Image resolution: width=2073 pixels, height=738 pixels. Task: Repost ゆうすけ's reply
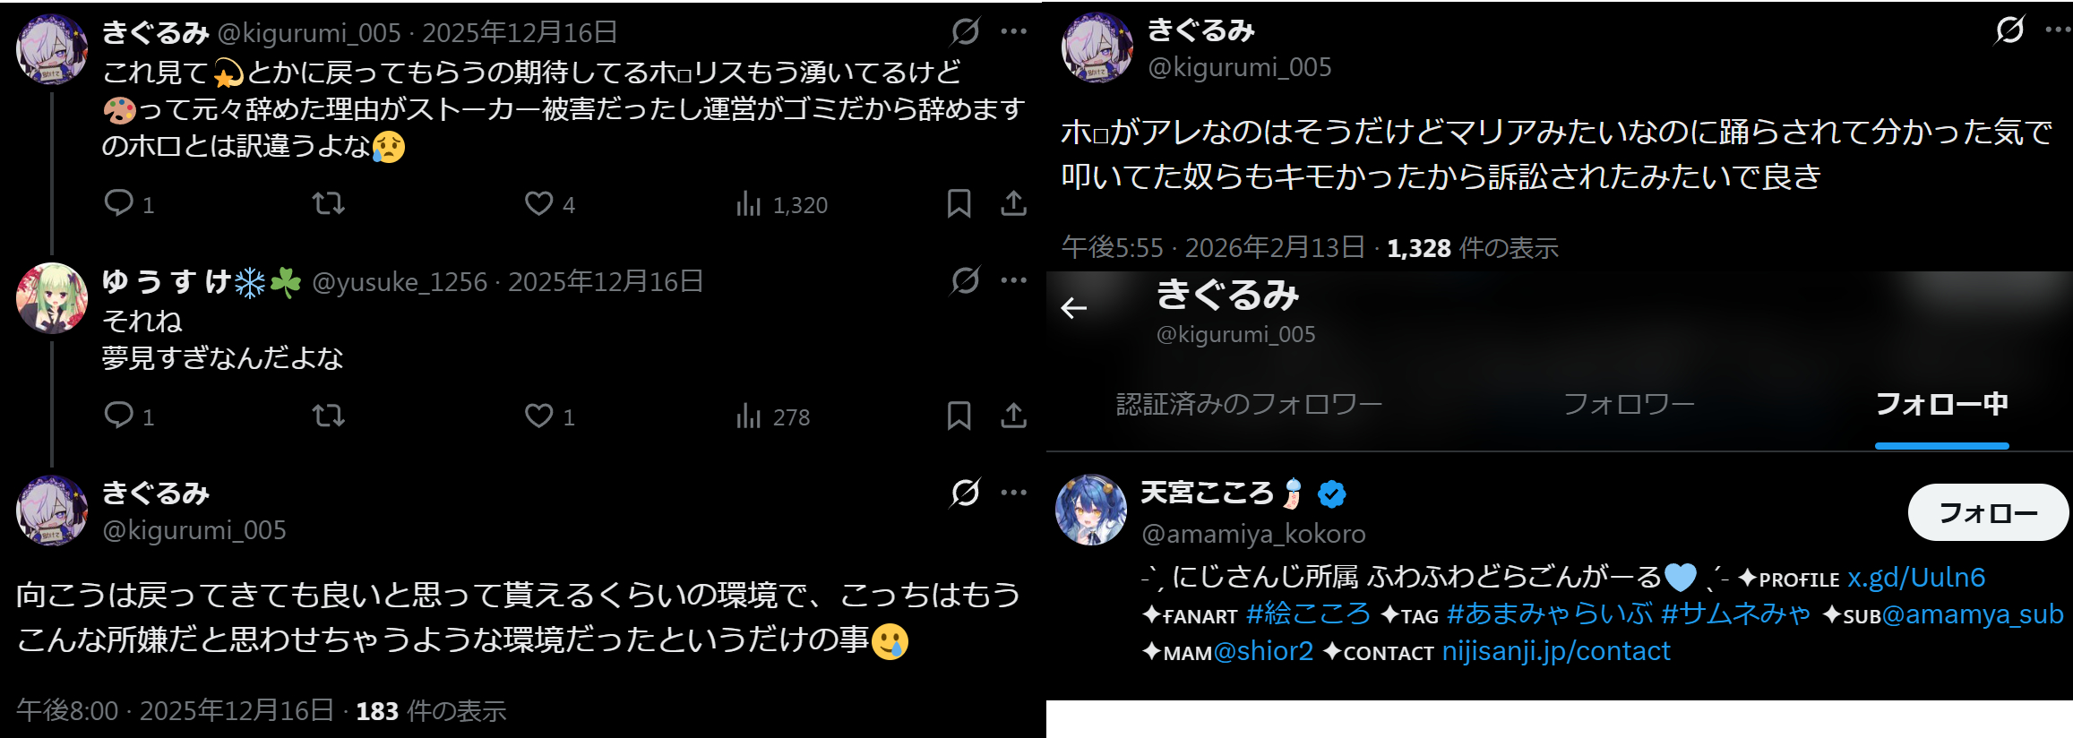tap(328, 416)
